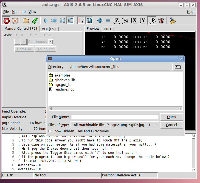The image size is (200, 183).
Task: Click the zoom in plus icon
Action: point(100,21)
